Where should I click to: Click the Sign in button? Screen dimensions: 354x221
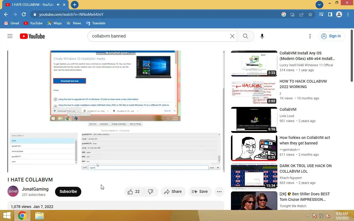[x=331, y=36]
